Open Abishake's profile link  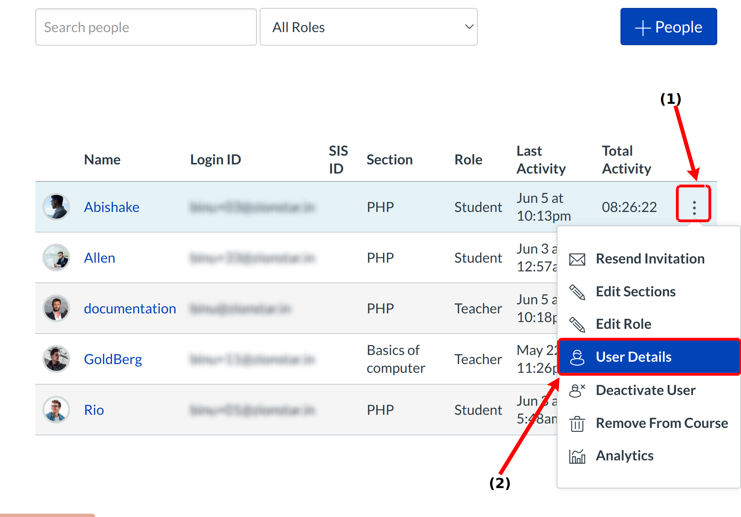[111, 207]
